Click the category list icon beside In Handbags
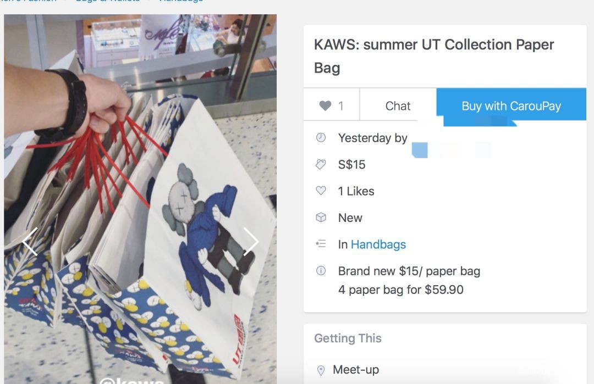Image resolution: width=594 pixels, height=384 pixels. tap(321, 244)
